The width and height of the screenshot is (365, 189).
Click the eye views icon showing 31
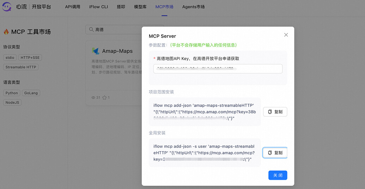coord(93,97)
